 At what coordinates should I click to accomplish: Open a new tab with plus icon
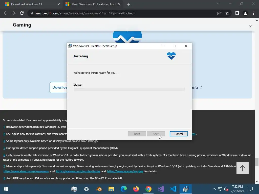[129, 4]
